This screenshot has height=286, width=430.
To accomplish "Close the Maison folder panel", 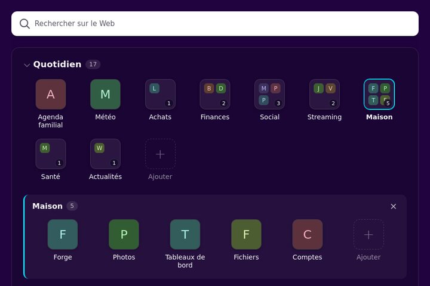I will (393, 206).
